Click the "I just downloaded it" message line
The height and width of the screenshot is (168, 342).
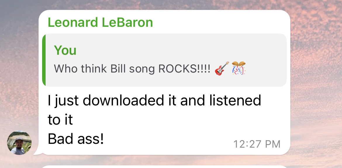click(x=154, y=101)
